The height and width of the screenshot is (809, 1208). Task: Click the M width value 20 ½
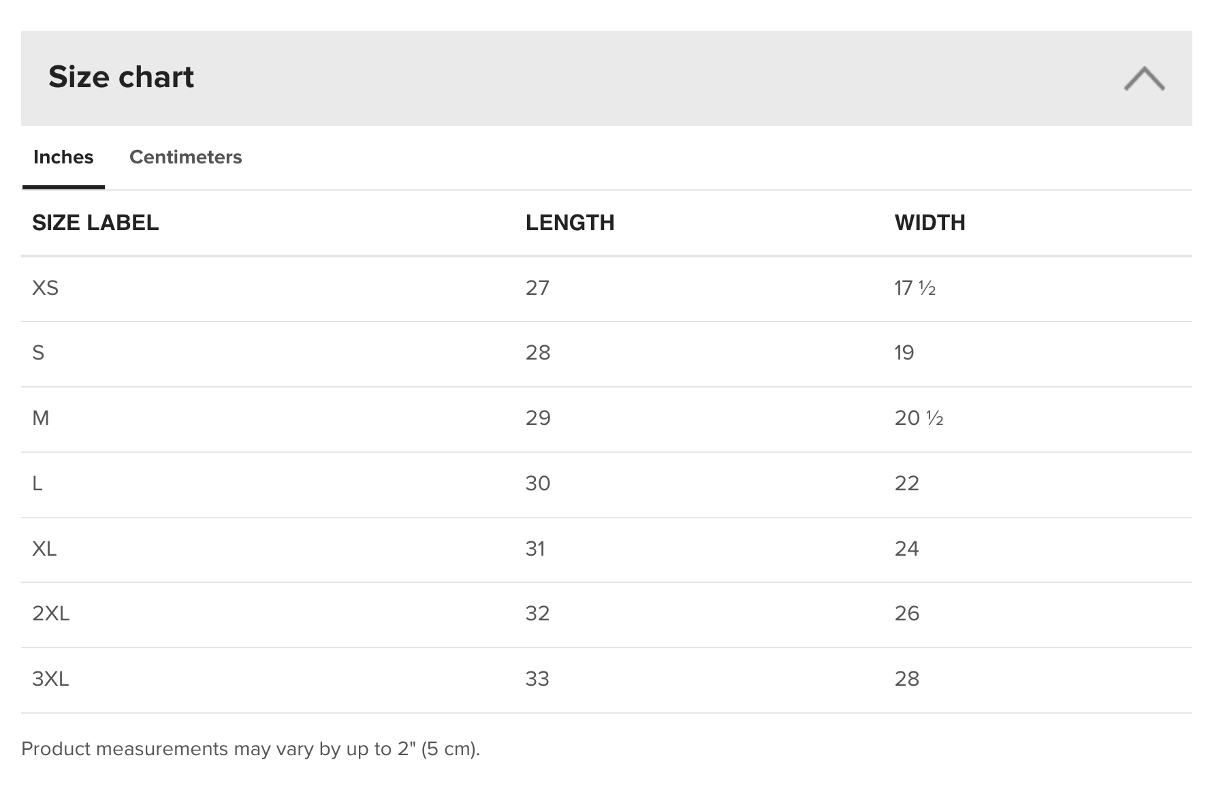[x=919, y=418]
